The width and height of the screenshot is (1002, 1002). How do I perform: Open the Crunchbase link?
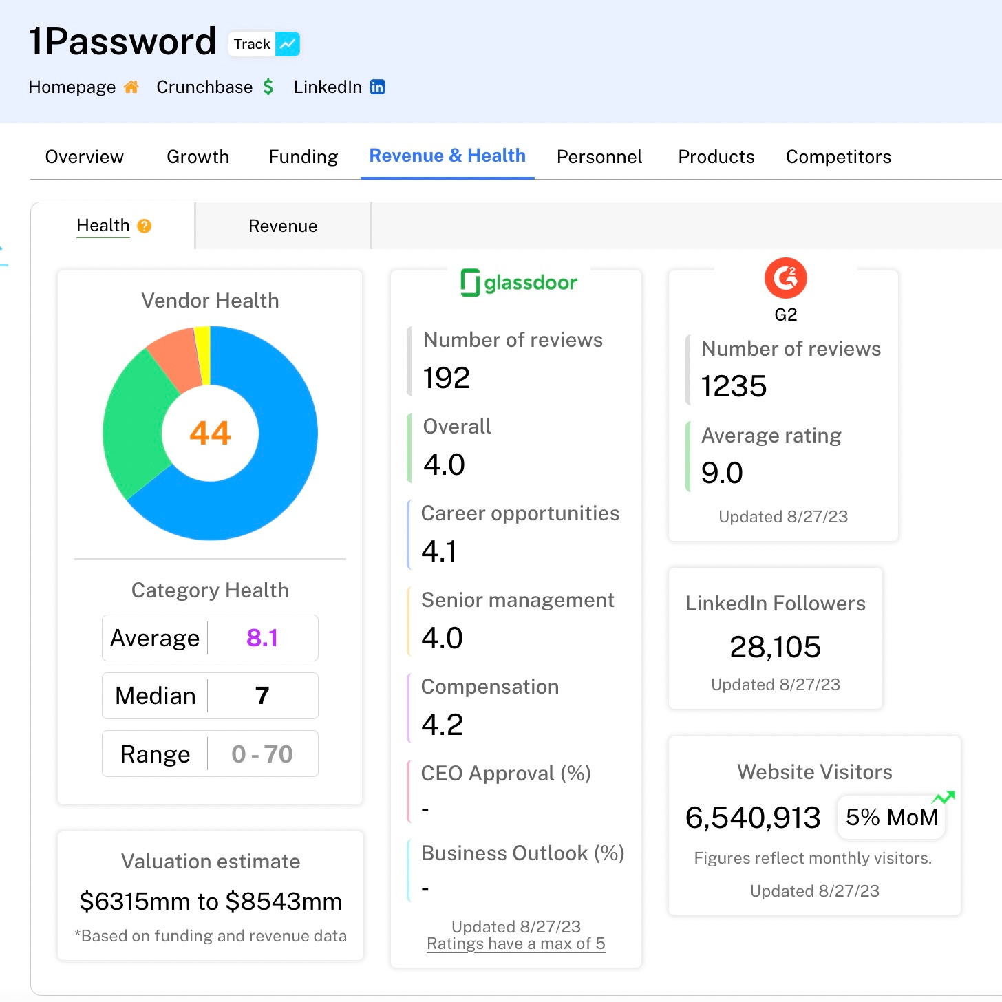(x=204, y=87)
